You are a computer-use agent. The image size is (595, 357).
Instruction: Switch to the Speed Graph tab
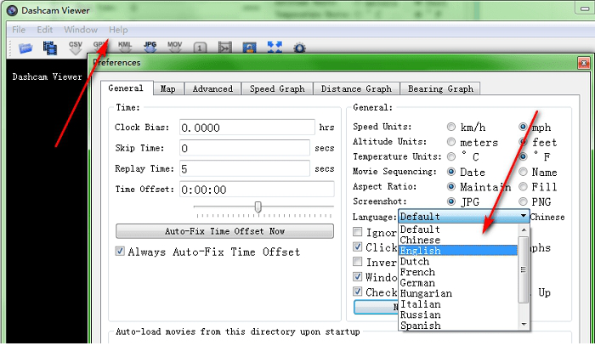277,88
